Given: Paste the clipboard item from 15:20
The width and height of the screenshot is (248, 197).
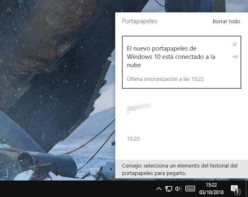Looking at the screenshot, I should [x=182, y=122].
